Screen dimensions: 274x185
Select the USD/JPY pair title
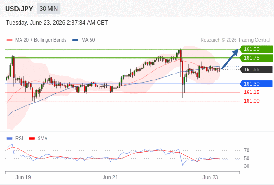[19, 9]
